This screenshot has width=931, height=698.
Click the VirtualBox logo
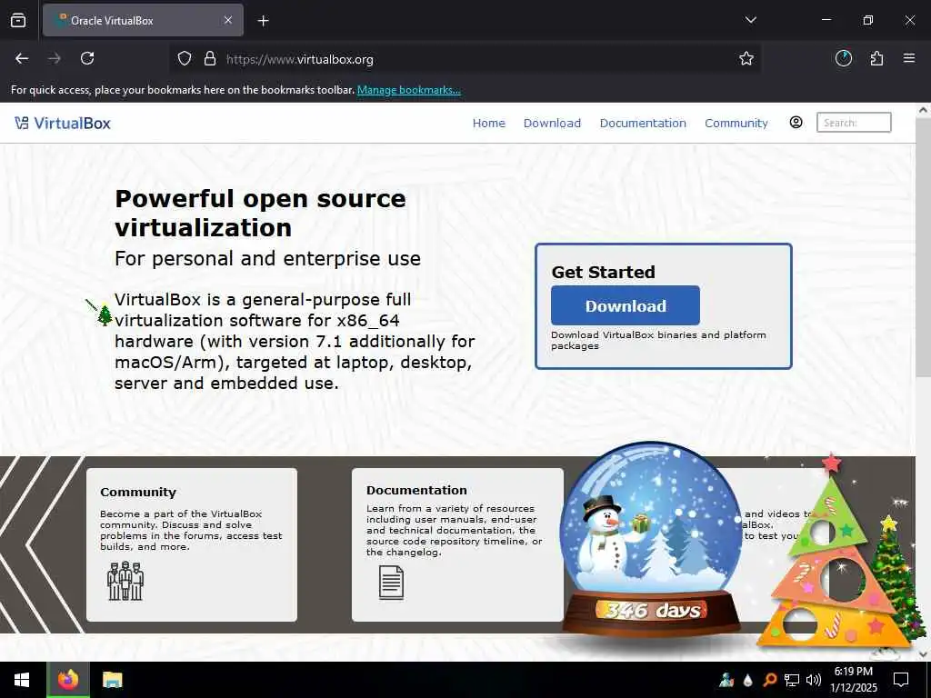point(63,124)
